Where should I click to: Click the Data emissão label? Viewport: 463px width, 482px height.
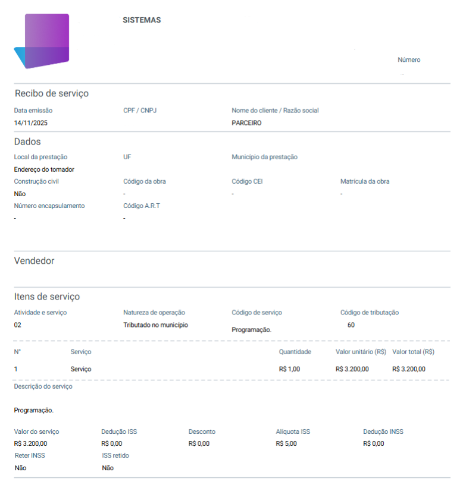click(33, 111)
